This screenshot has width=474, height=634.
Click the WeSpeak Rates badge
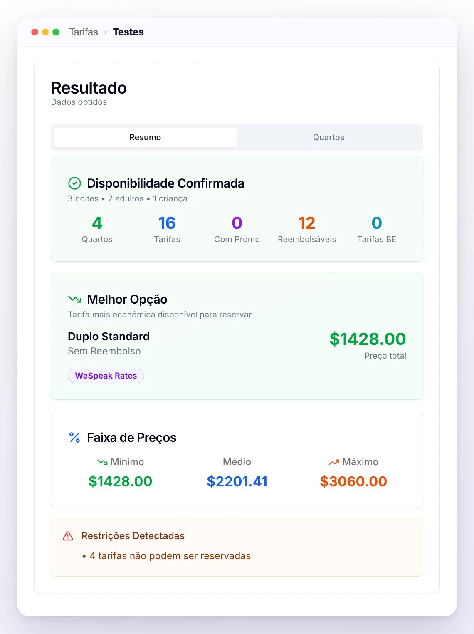point(106,376)
